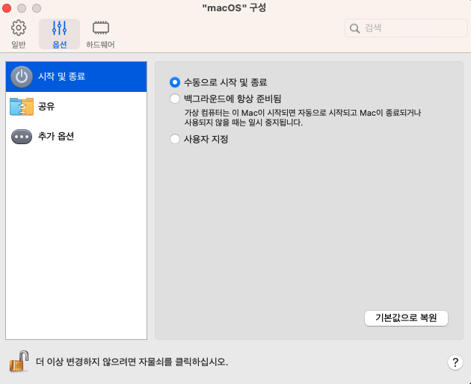Click the lock instruction text at bottom

tap(132, 362)
